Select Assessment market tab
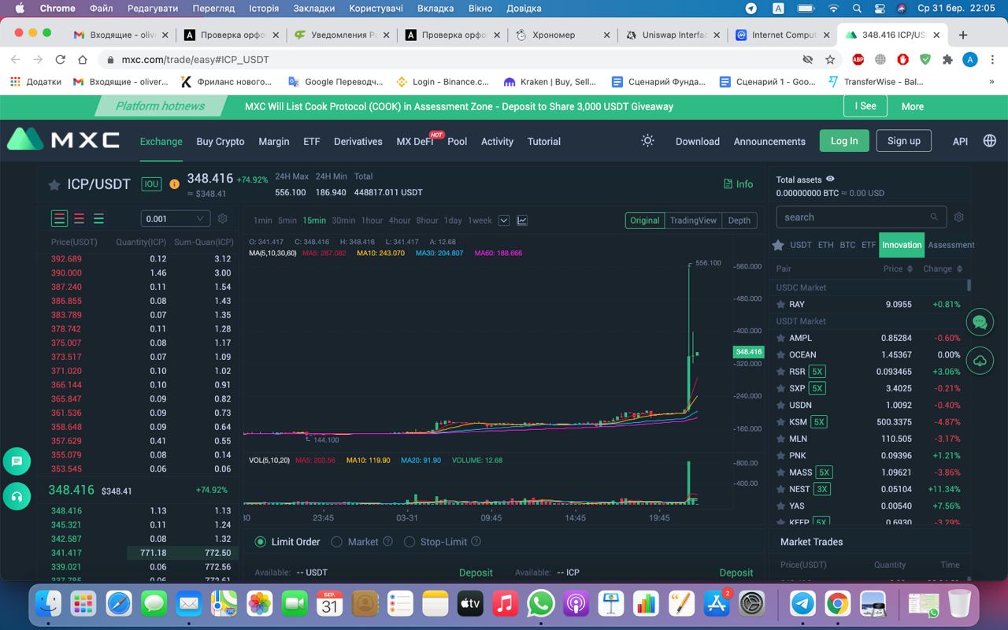The width and height of the screenshot is (1008, 630). tap(951, 245)
